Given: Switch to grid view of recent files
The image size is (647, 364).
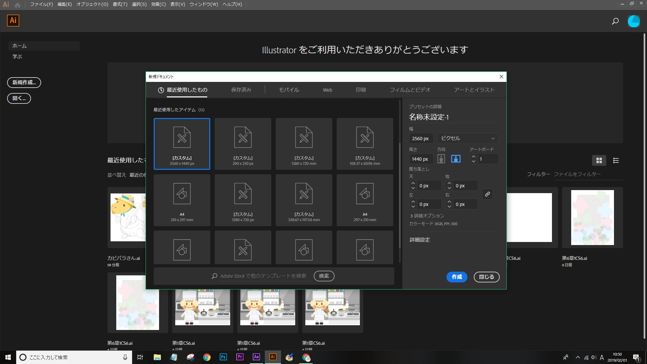Looking at the screenshot, I should click(x=599, y=160).
